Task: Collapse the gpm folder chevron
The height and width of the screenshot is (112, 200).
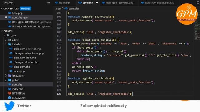Action: [4, 35]
